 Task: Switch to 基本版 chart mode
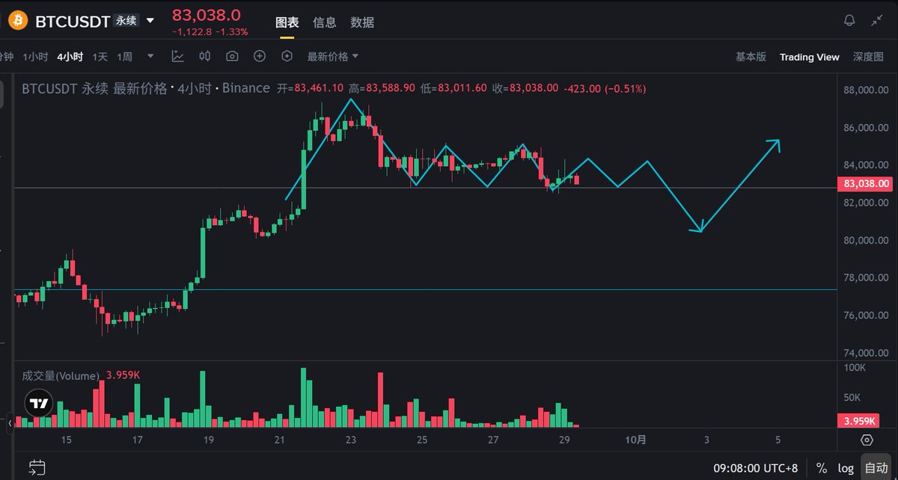[x=751, y=57]
